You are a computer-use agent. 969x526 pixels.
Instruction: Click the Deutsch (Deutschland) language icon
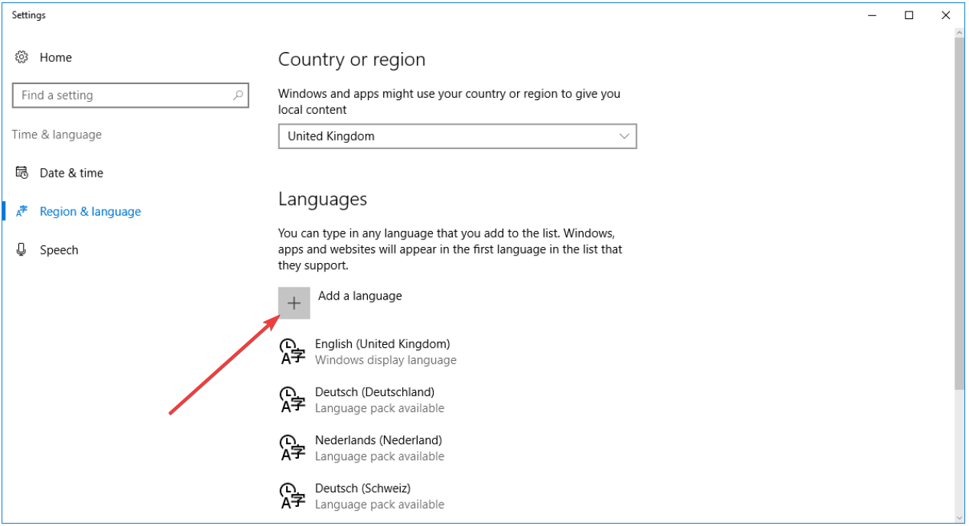(x=292, y=400)
